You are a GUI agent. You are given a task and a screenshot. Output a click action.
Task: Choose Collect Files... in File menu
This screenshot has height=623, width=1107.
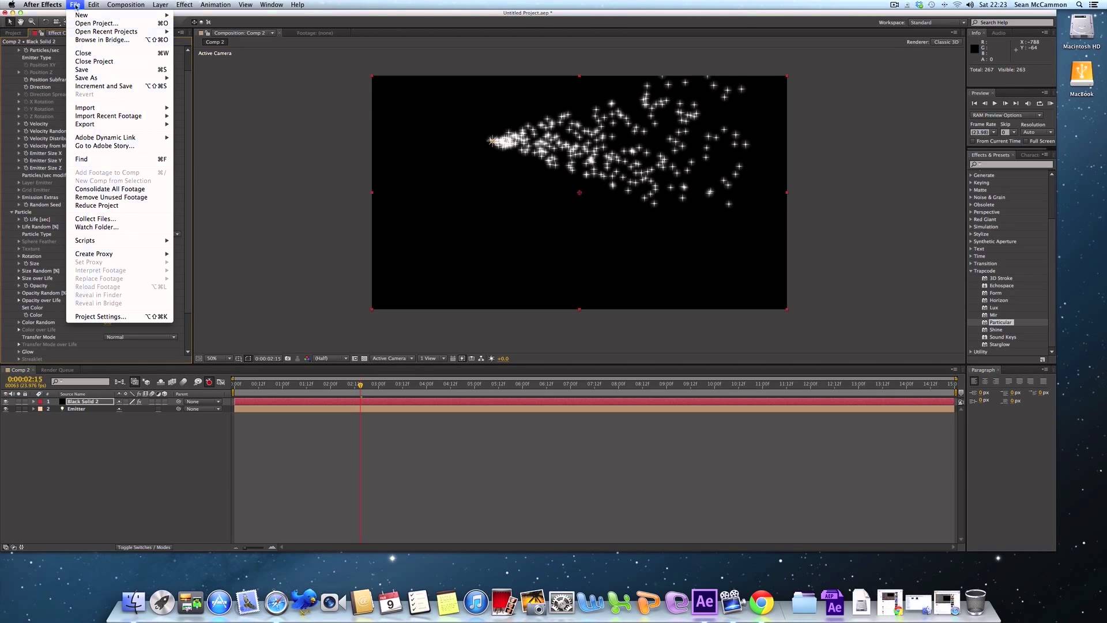(x=120, y=219)
